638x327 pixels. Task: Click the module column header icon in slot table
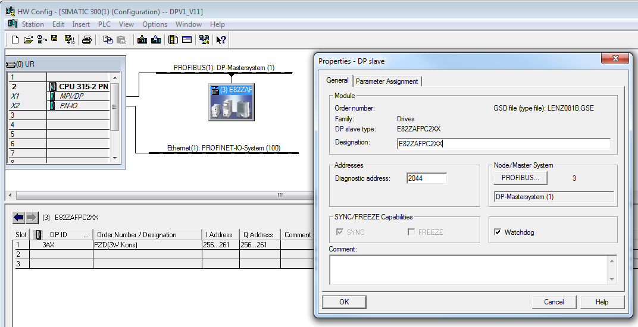tap(39, 235)
